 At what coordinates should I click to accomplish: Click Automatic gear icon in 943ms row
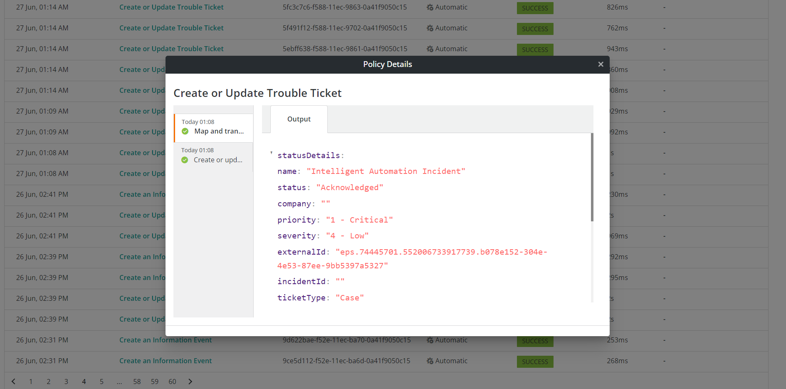(x=430, y=49)
